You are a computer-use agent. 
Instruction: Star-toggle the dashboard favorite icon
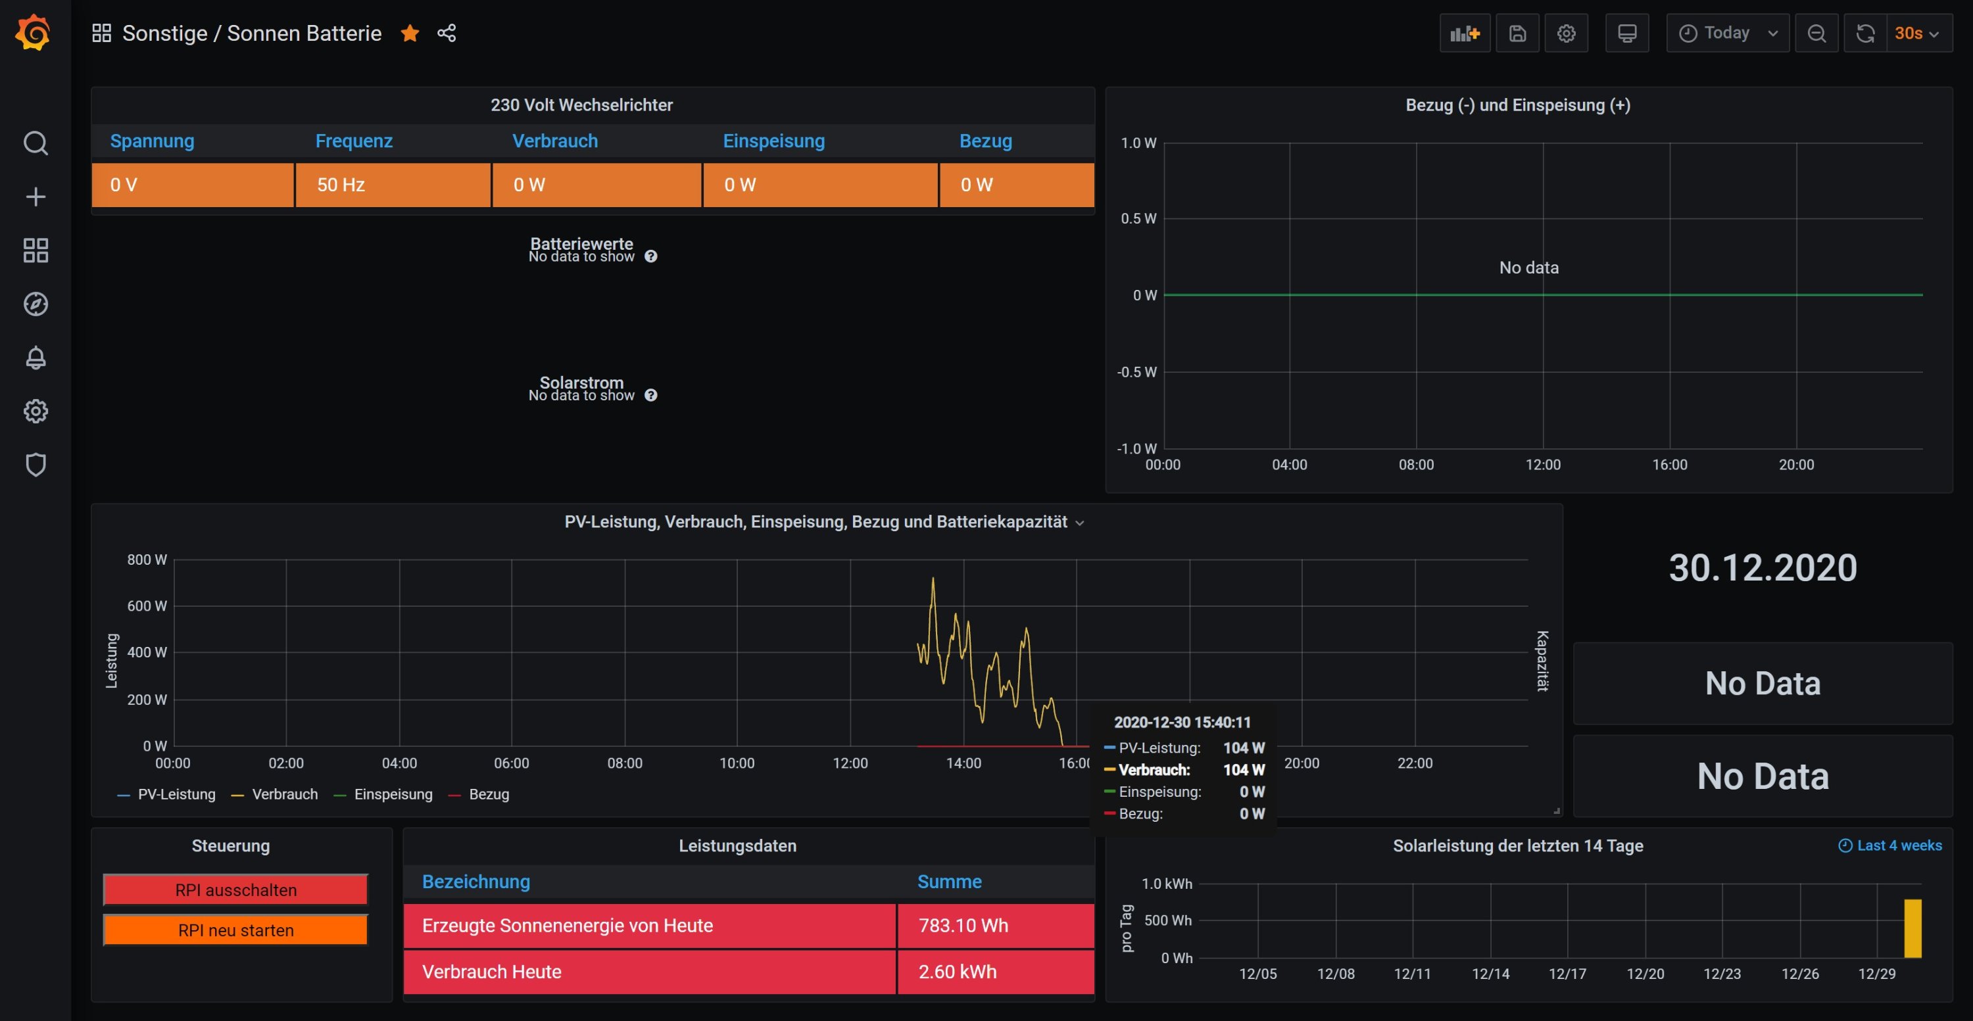[410, 34]
